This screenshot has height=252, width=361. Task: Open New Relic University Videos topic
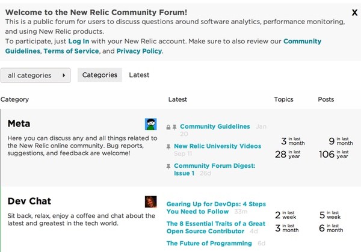click(218, 146)
